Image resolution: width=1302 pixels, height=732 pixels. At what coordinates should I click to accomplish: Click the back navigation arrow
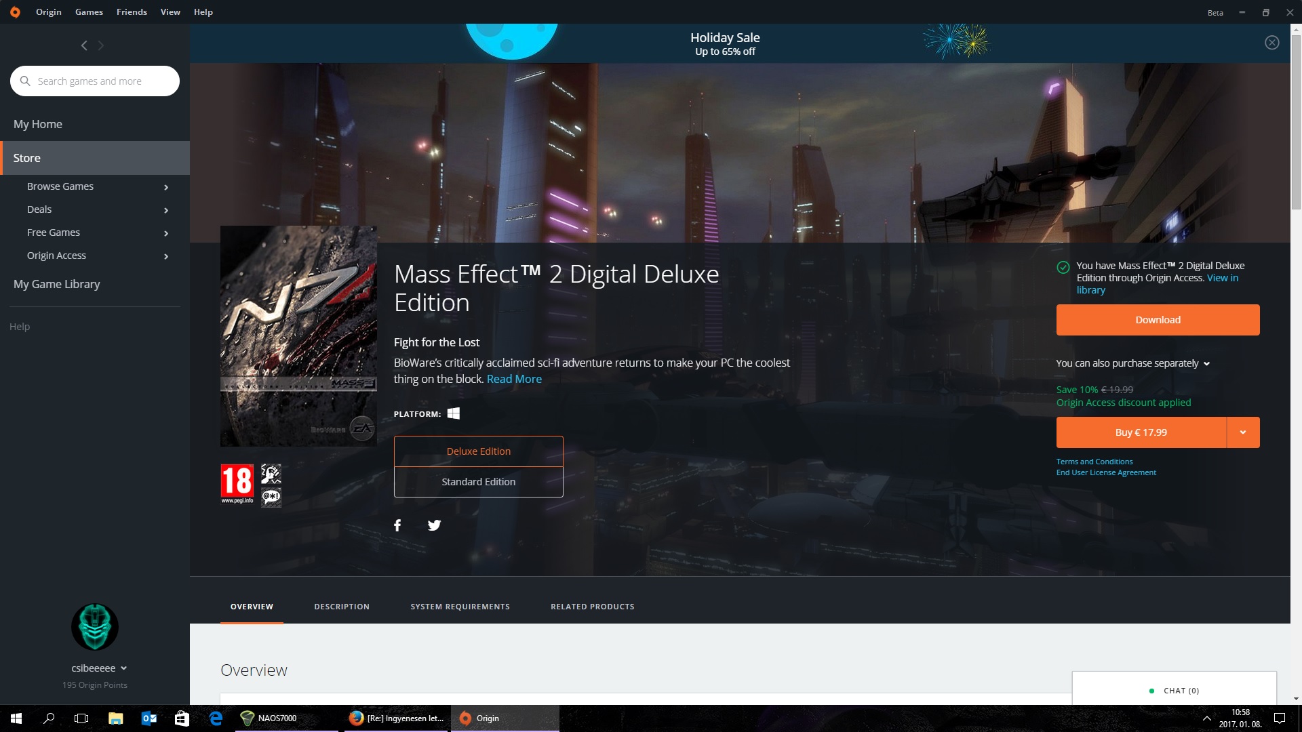84,45
